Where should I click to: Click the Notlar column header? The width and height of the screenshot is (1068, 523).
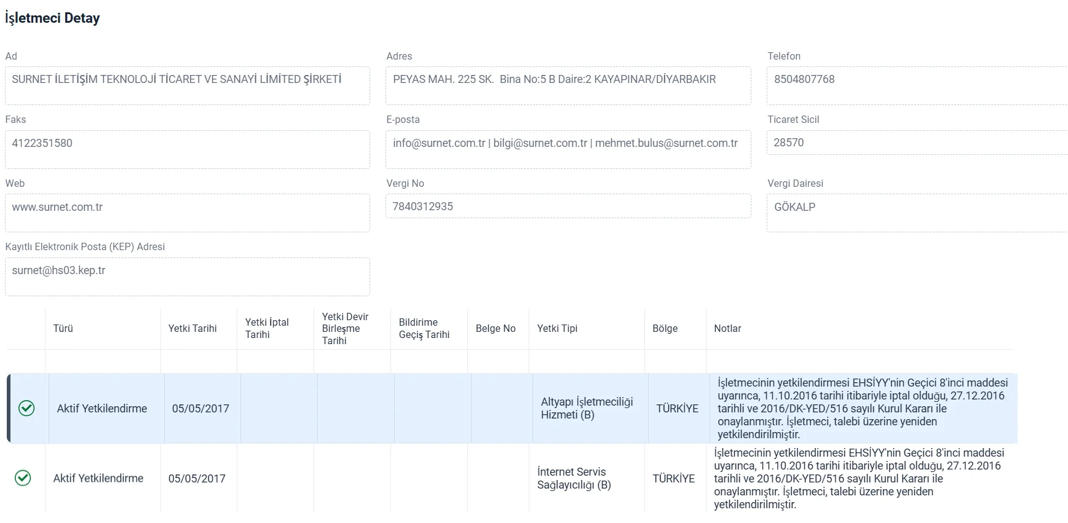point(727,328)
